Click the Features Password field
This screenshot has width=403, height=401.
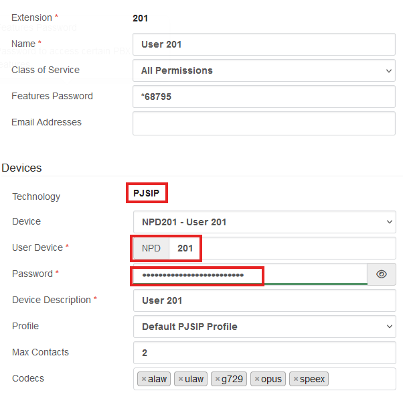(264, 97)
